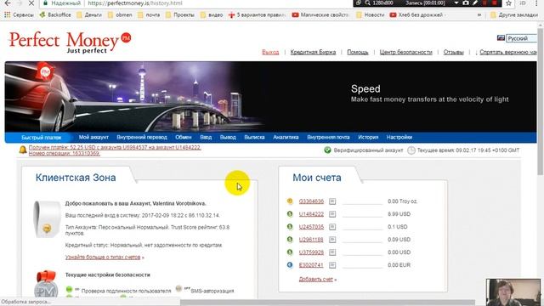
Task: Open statement icon for account U3759928
Action: 332,252
